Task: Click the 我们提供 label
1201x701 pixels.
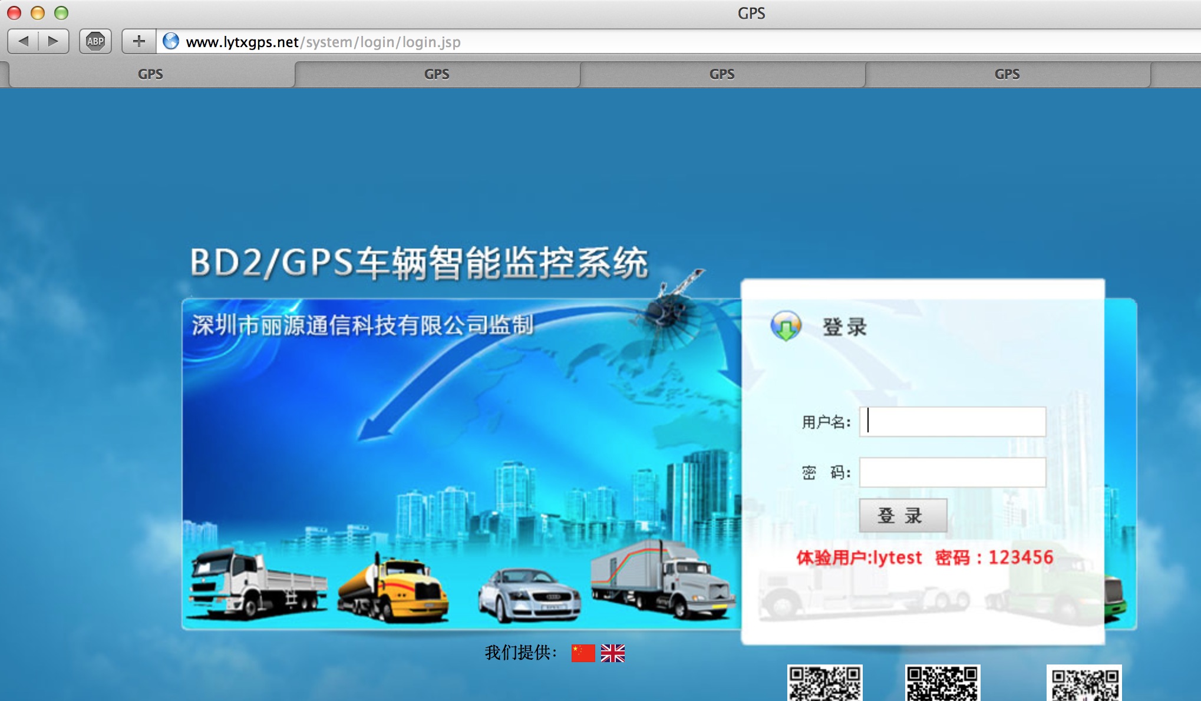Action: click(521, 653)
